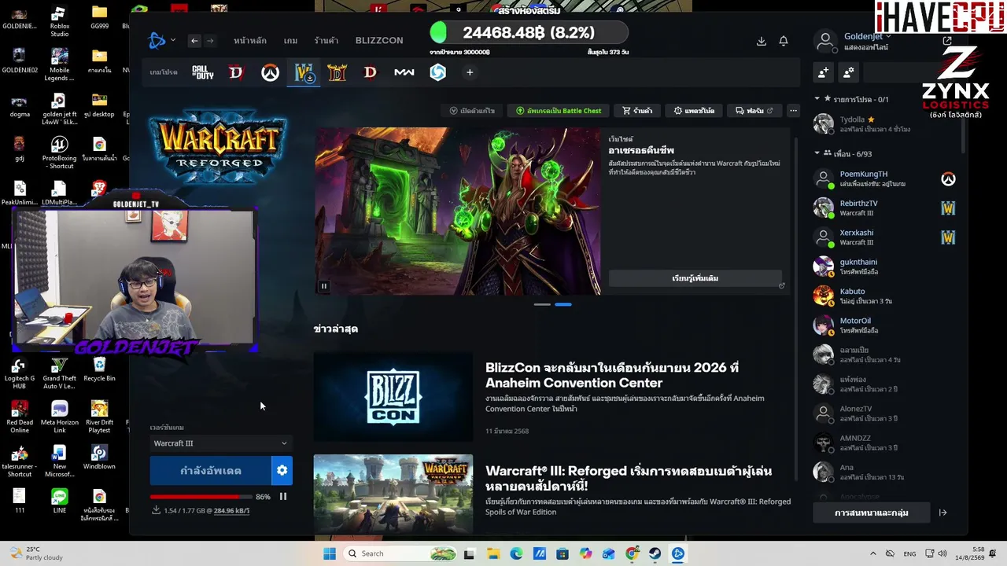Open the notifications bell
1007x566 pixels.
click(784, 41)
